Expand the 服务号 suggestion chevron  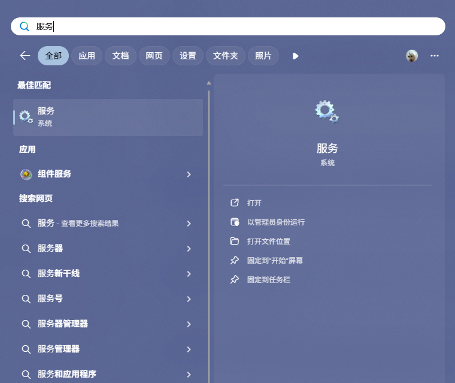point(189,299)
